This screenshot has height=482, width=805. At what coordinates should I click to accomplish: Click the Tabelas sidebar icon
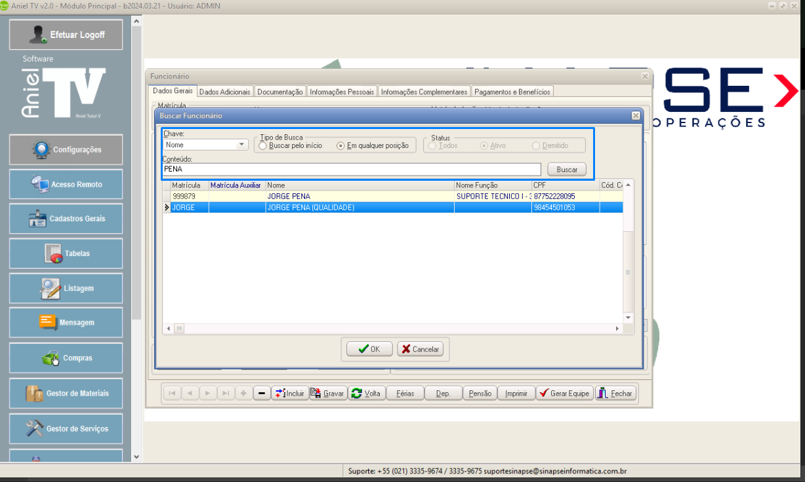tap(53, 253)
